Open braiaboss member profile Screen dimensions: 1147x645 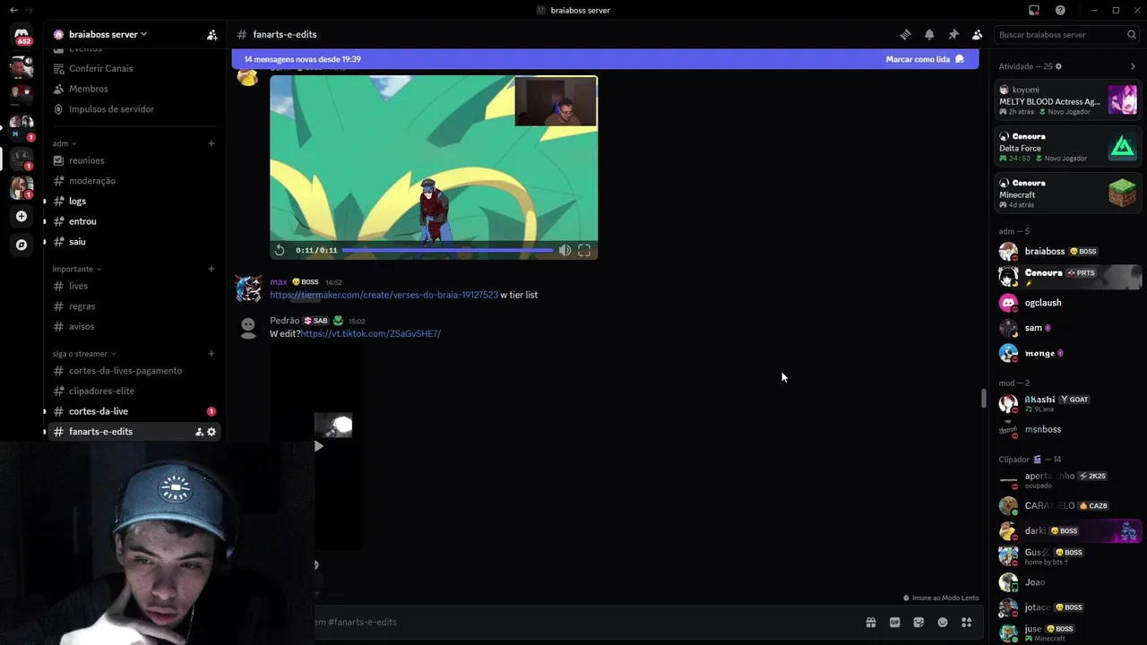[x=1066, y=252]
